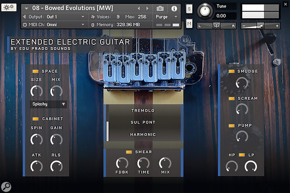290x193 pixels.
Task: Click the Memory 328.96 MB readout
Action: pyautogui.click(x=128, y=25)
